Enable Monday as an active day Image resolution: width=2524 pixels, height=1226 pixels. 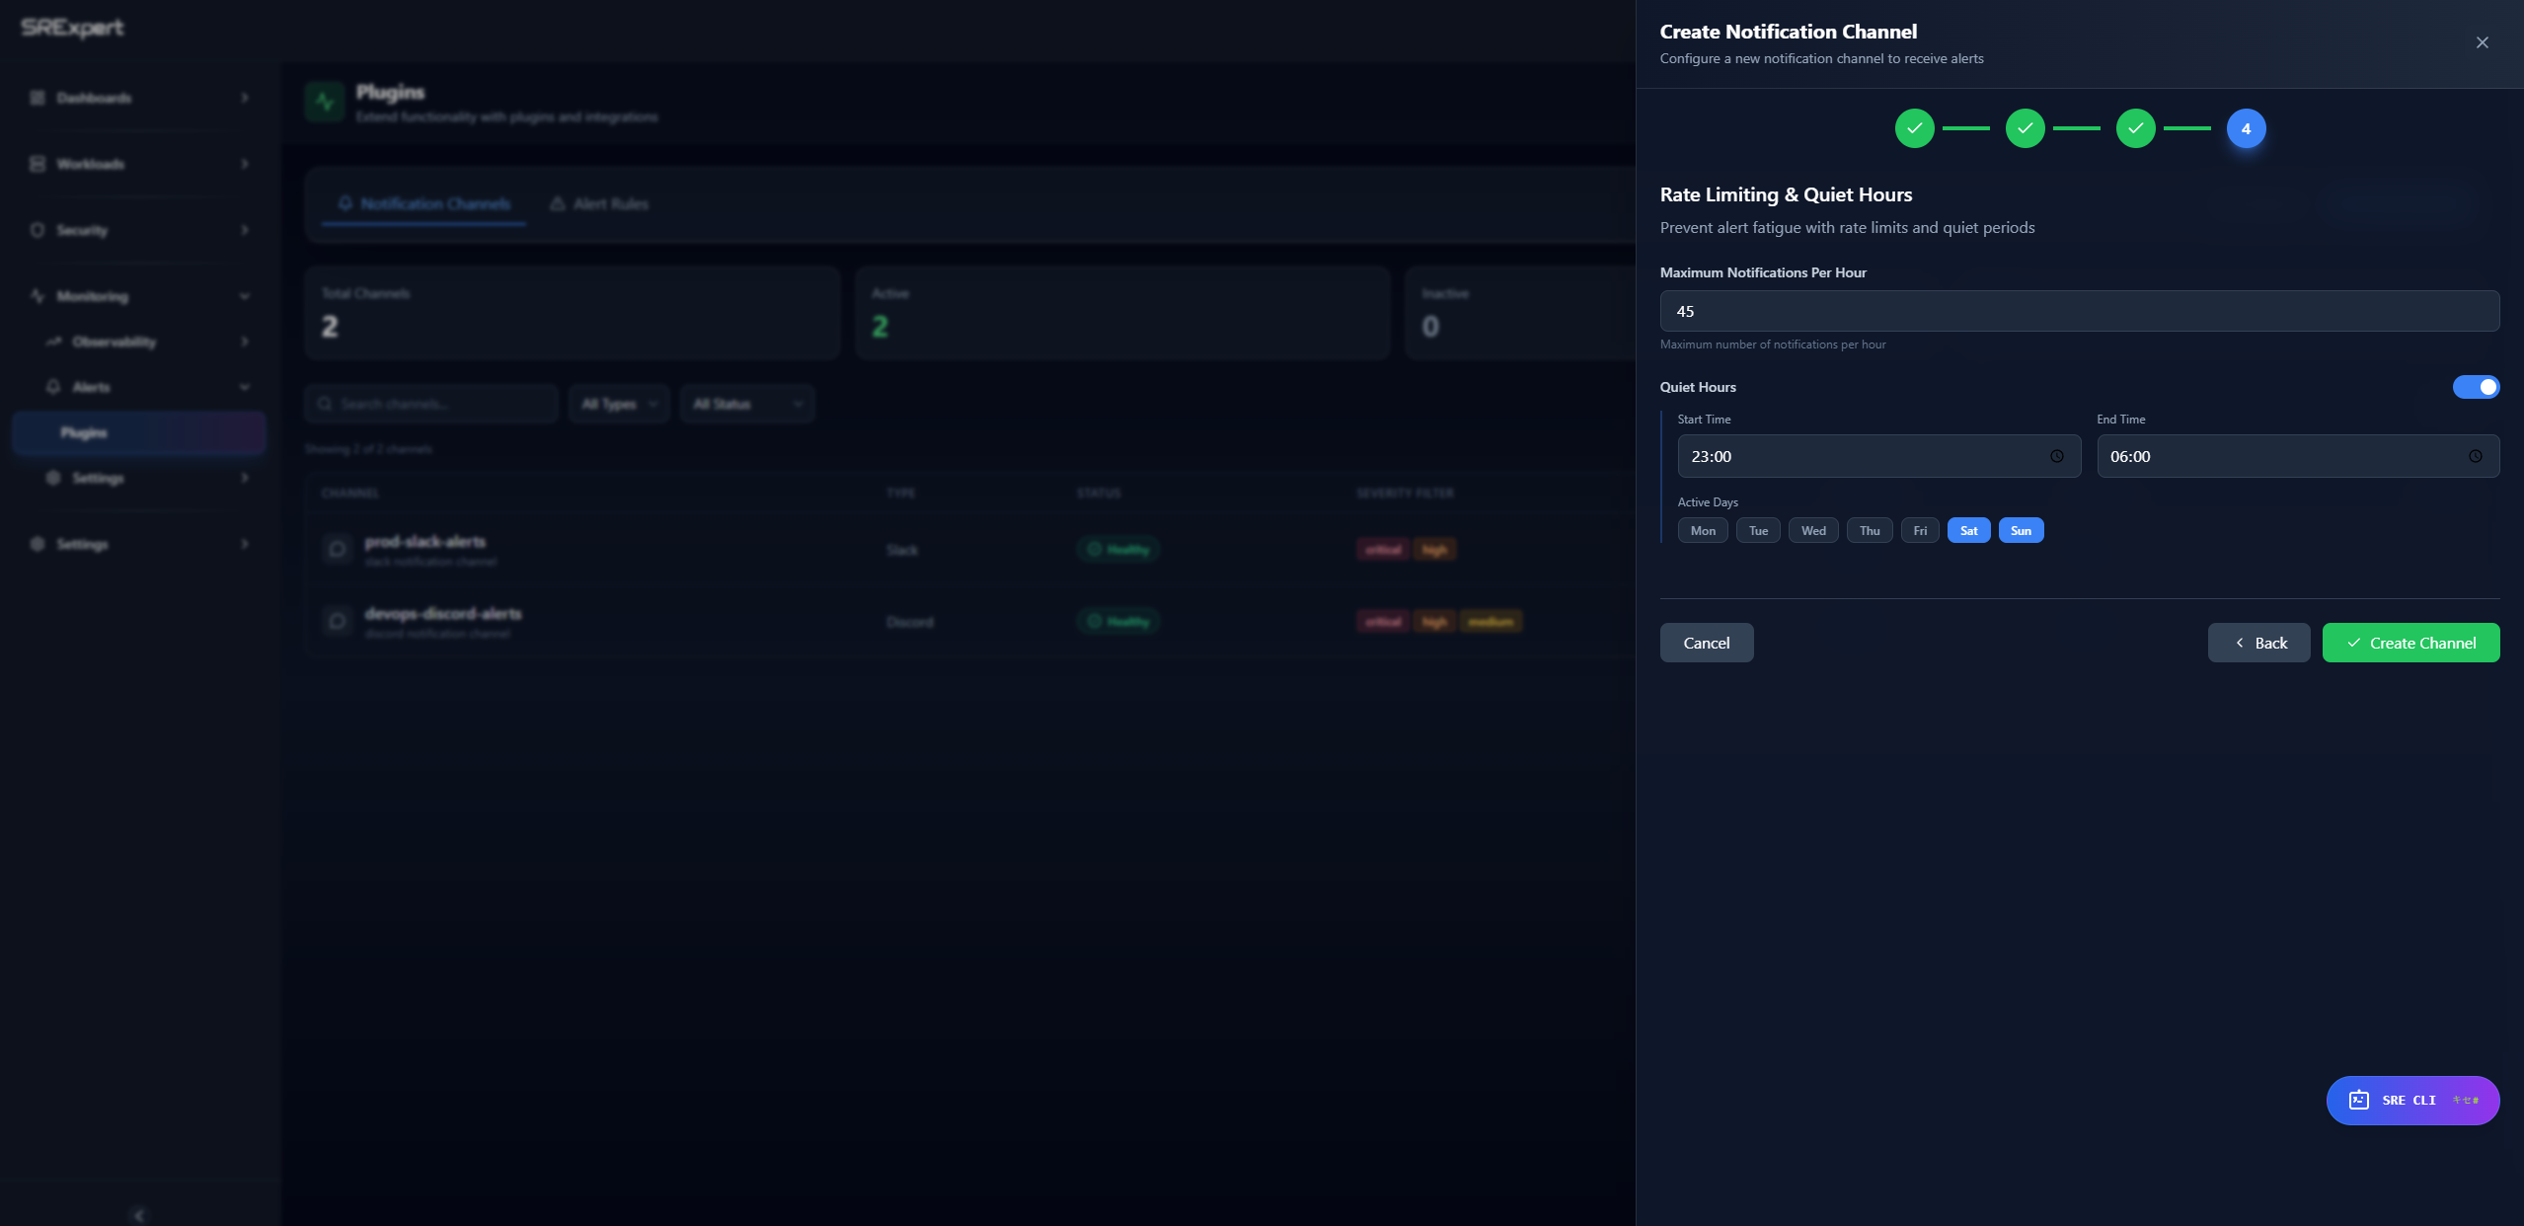click(x=1702, y=530)
